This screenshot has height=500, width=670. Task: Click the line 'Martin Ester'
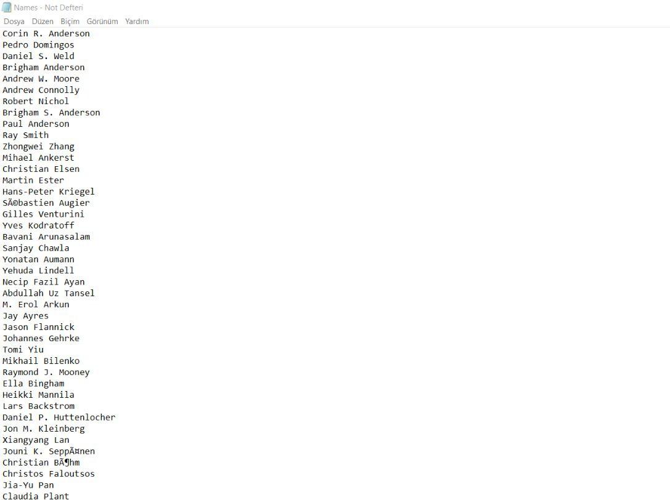tap(33, 180)
